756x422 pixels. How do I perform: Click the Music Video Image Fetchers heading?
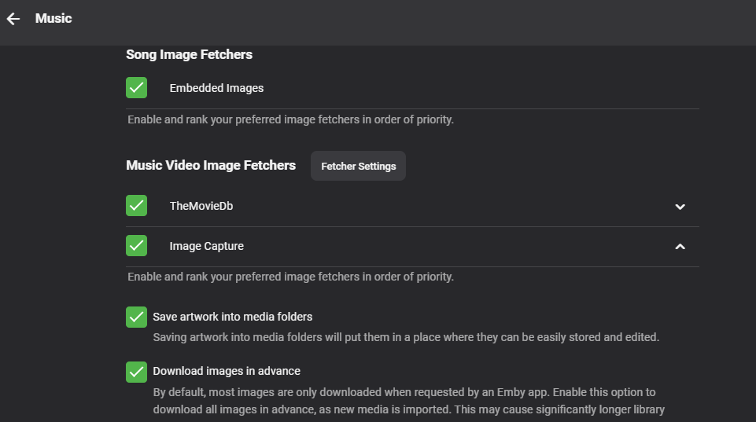(x=211, y=165)
